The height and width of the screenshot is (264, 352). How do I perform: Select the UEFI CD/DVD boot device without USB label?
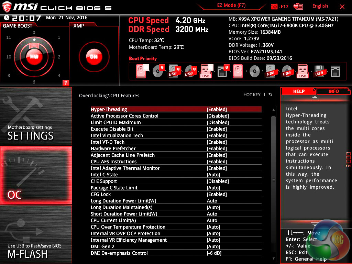tap(159, 71)
